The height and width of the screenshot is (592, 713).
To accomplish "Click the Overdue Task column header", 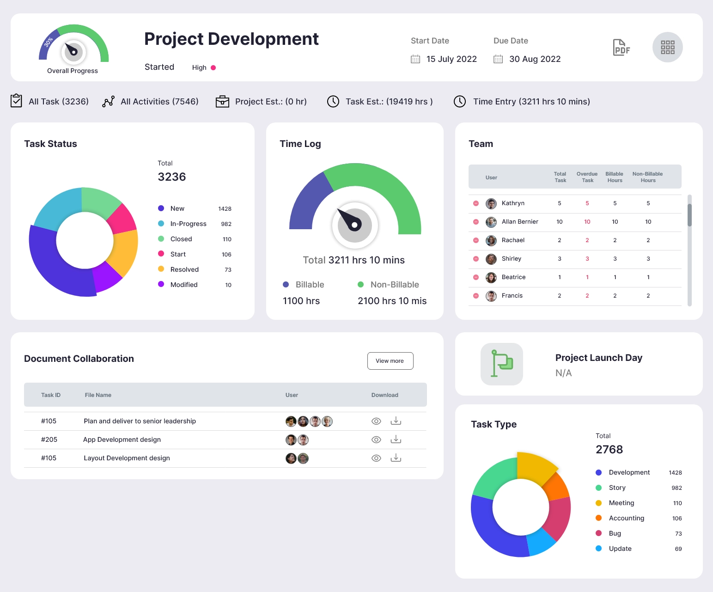I will point(587,177).
